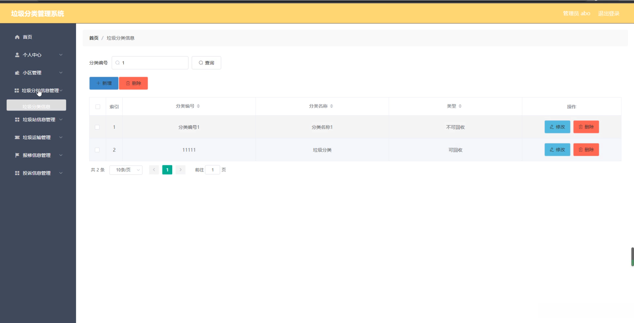Viewport: 634px width, 323px height.
Task: Click the person icon for 个人中心
Action: pos(17,55)
